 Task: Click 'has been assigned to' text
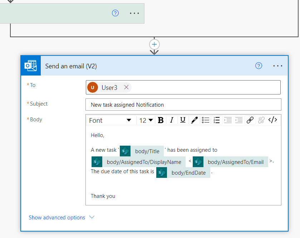click(x=192, y=150)
